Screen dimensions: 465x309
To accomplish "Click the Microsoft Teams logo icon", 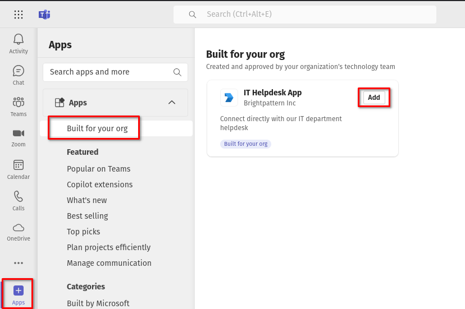I will tap(44, 14).
